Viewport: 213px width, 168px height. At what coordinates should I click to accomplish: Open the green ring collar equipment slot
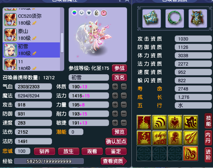pos(175,18)
